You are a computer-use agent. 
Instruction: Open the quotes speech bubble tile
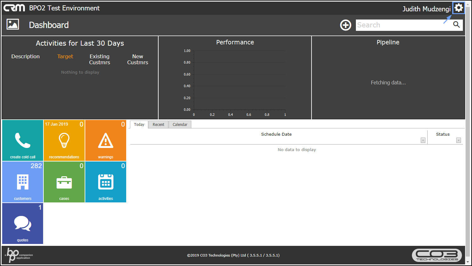coord(23,224)
